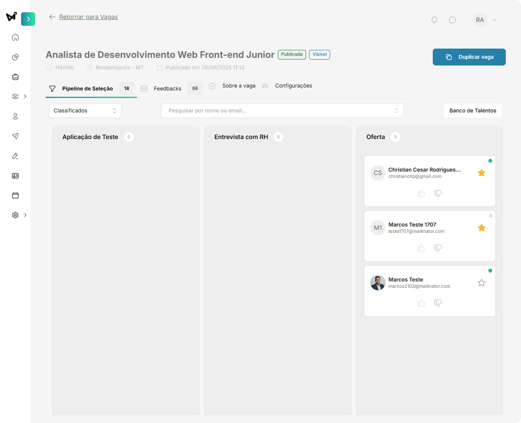Click the paper plane icon in sidebar
Screen dimensions: 521x423
coord(16,136)
